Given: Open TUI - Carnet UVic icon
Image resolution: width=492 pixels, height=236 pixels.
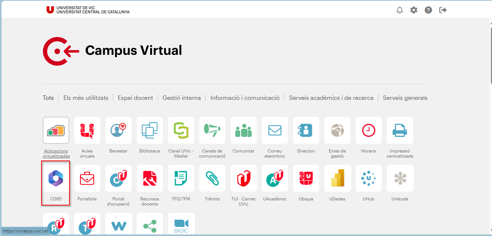Looking at the screenshot, I should click(244, 178).
